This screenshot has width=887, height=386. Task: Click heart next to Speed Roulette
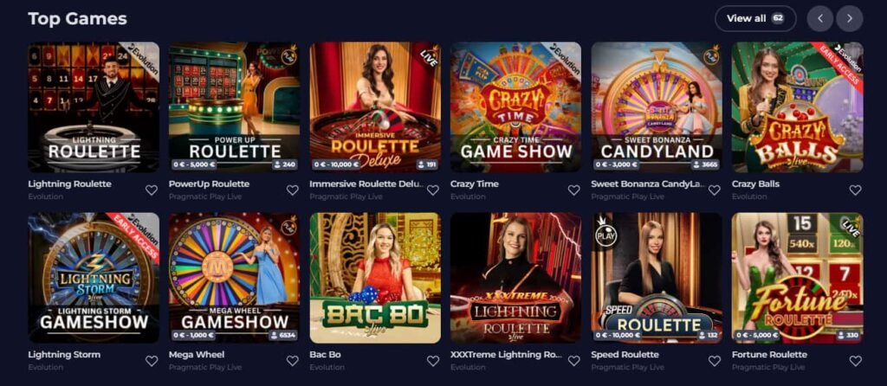coord(715,361)
